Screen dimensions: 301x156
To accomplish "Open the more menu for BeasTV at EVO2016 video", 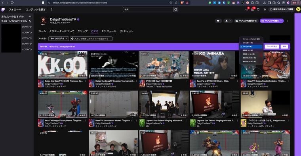I will pyautogui.click(x=238, y=81).
